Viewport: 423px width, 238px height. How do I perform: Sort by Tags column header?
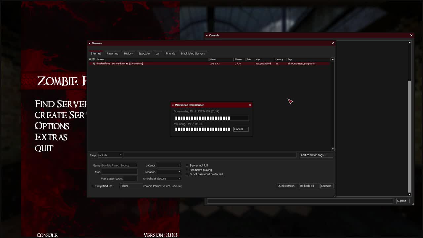pos(309,59)
